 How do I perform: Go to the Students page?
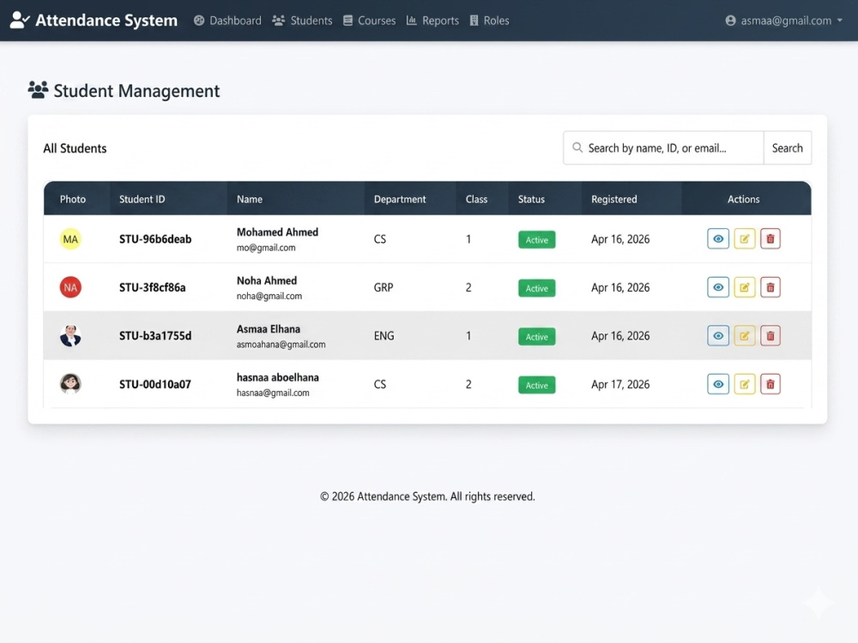click(x=303, y=21)
